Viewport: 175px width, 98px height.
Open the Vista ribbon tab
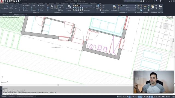46,3
